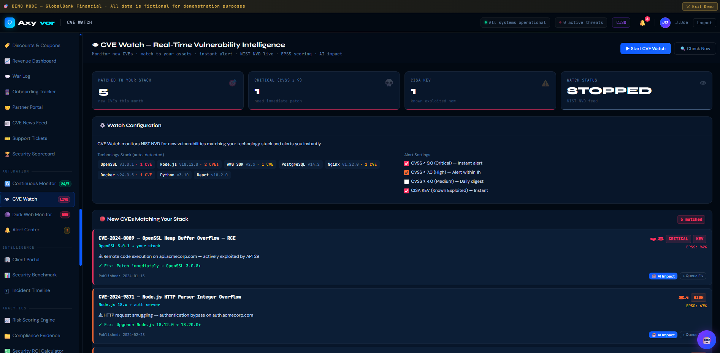Click Queue Fix for CVE-2024-0089
Viewport: 720px width, 353px height.
(x=693, y=276)
